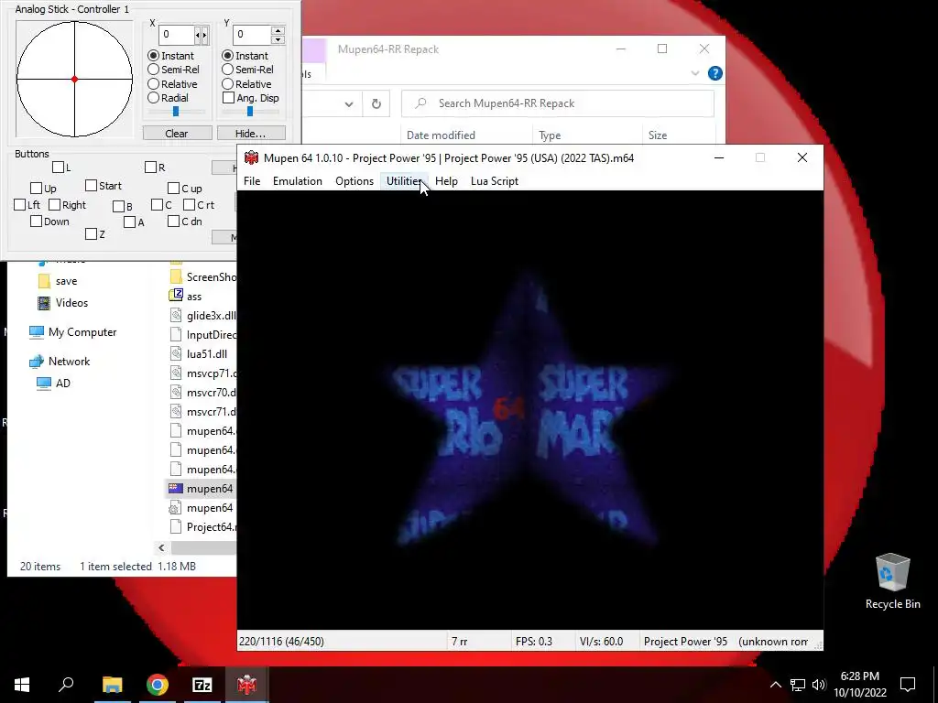
Task: Decrease the Y value with down spinner
Action: 278,39
